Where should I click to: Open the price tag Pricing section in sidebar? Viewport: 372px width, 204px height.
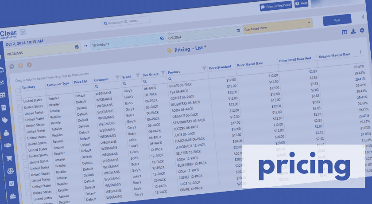[5, 120]
